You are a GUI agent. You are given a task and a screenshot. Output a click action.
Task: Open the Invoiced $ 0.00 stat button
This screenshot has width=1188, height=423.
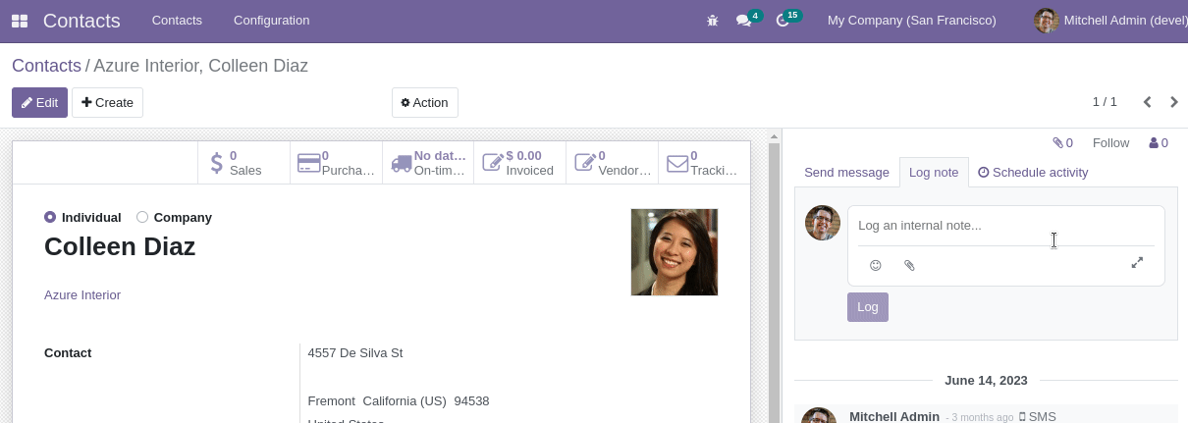(x=519, y=163)
